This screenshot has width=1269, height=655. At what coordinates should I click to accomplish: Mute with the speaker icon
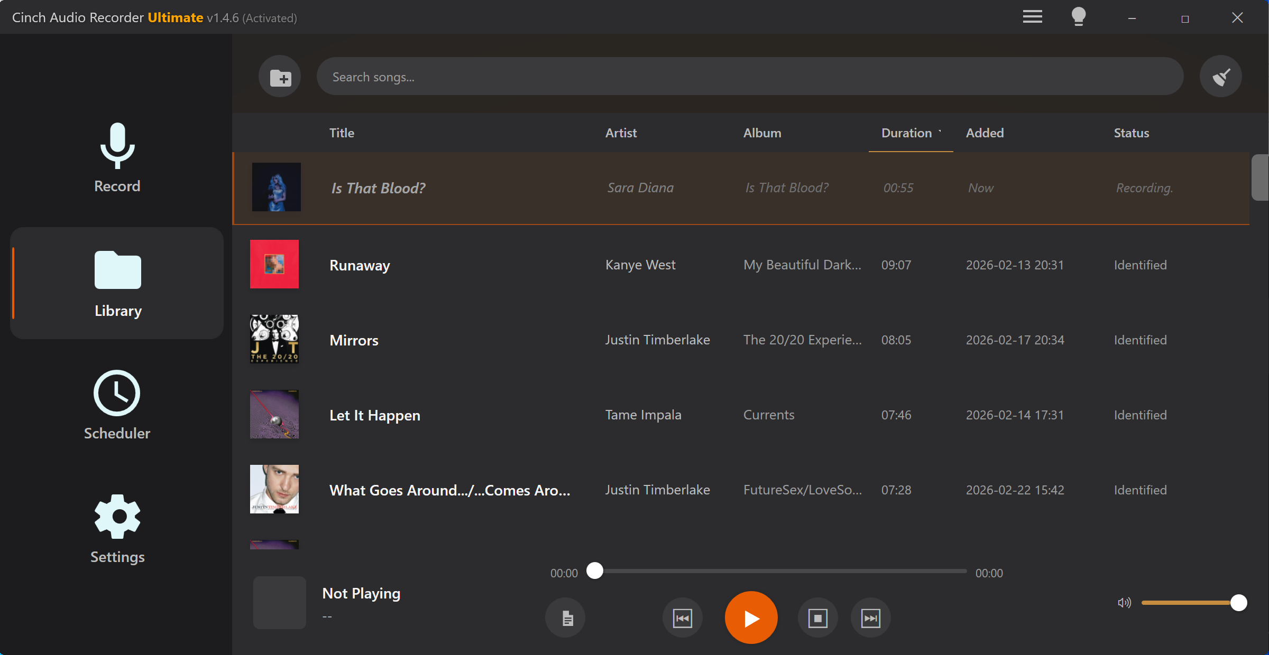(x=1124, y=603)
